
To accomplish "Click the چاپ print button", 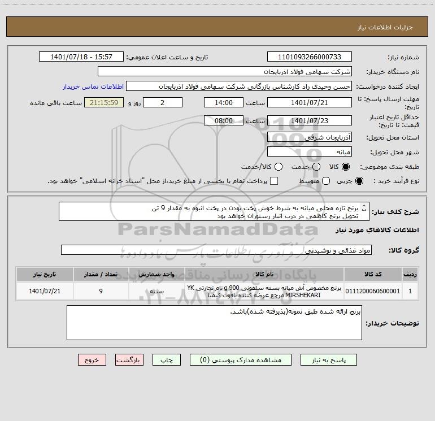I will 167,360.
